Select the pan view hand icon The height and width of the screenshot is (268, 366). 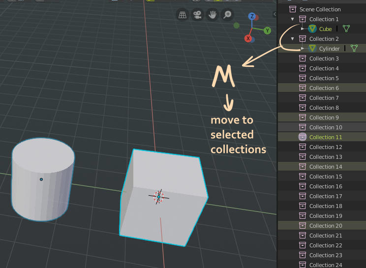[x=213, y=15]
